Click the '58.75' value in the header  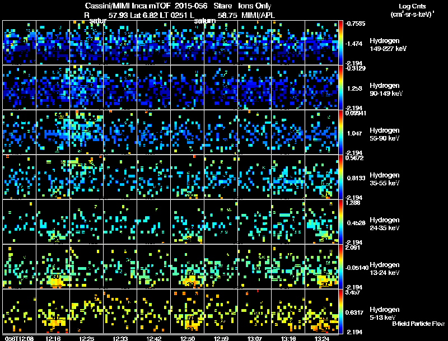click(227, 15)
